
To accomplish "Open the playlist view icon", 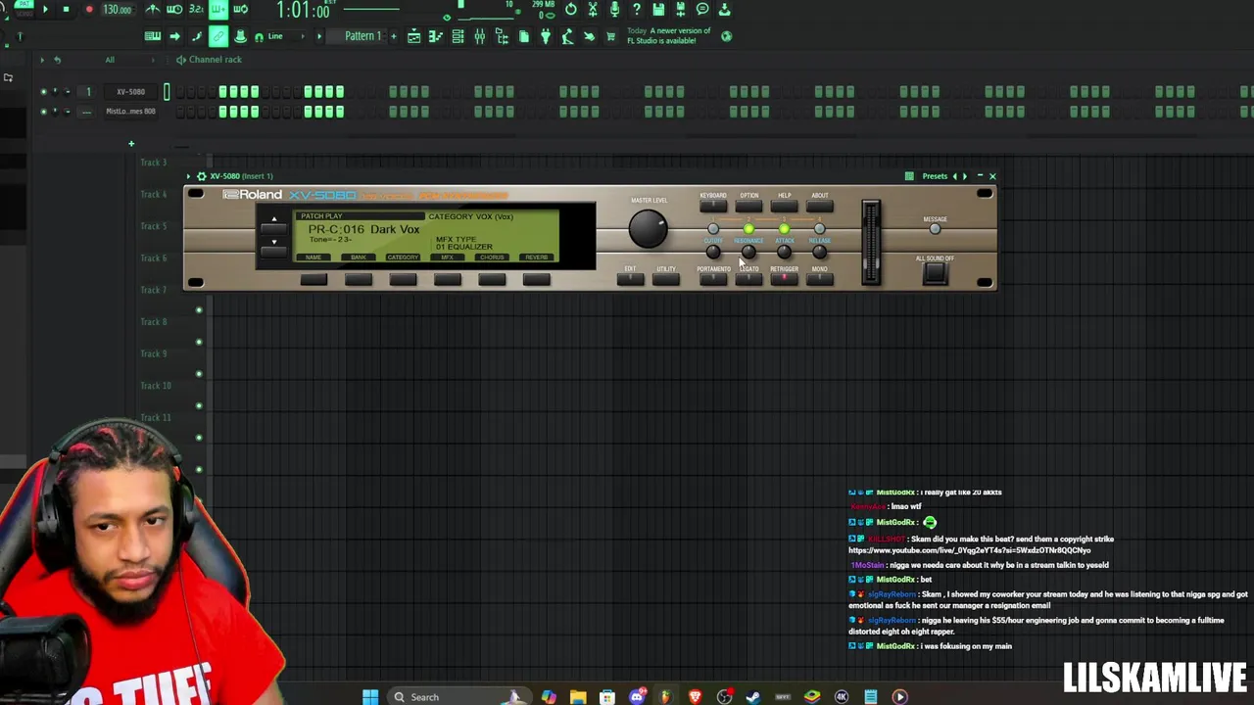I will point(413,36).
